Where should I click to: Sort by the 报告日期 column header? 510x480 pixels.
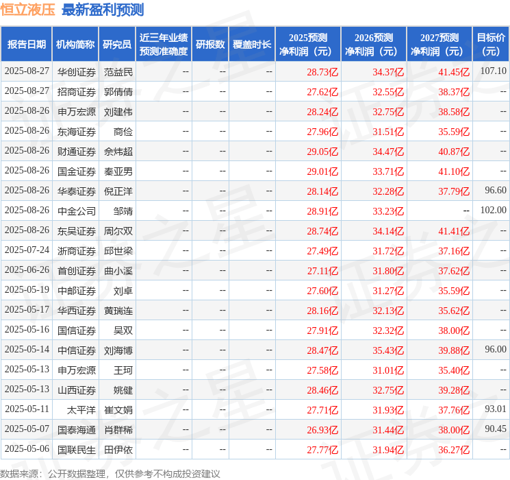(x=27, y=45)
